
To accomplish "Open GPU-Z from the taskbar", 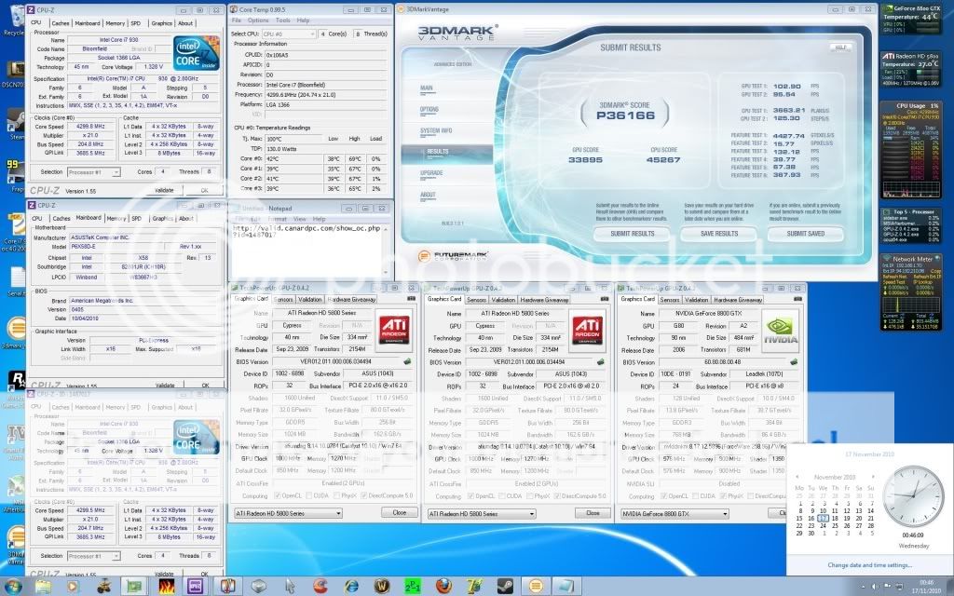I will [x=136, y=585].
